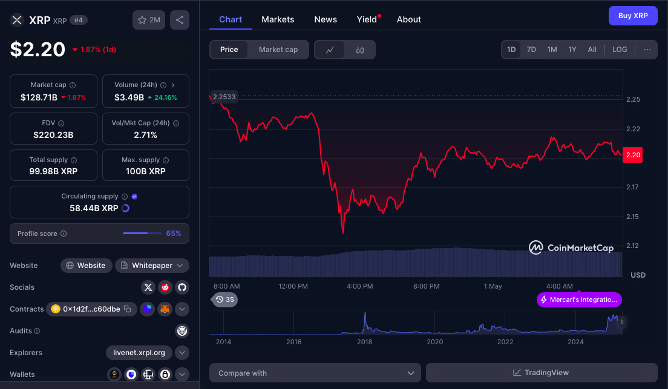Show Market cap info tooltip icon
Viewport: 668px width, 389px height.
(x=73, y=85)
